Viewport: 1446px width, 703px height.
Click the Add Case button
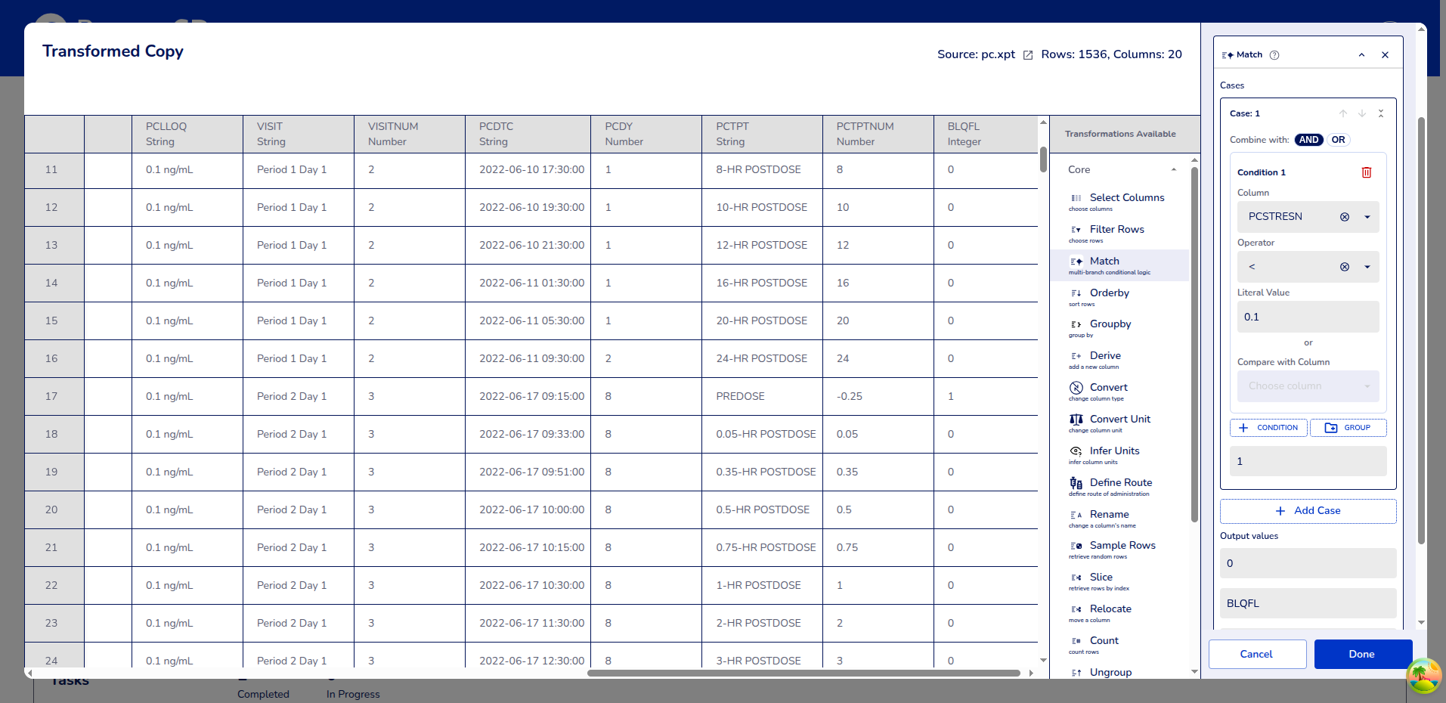[x=1308, y=511]
